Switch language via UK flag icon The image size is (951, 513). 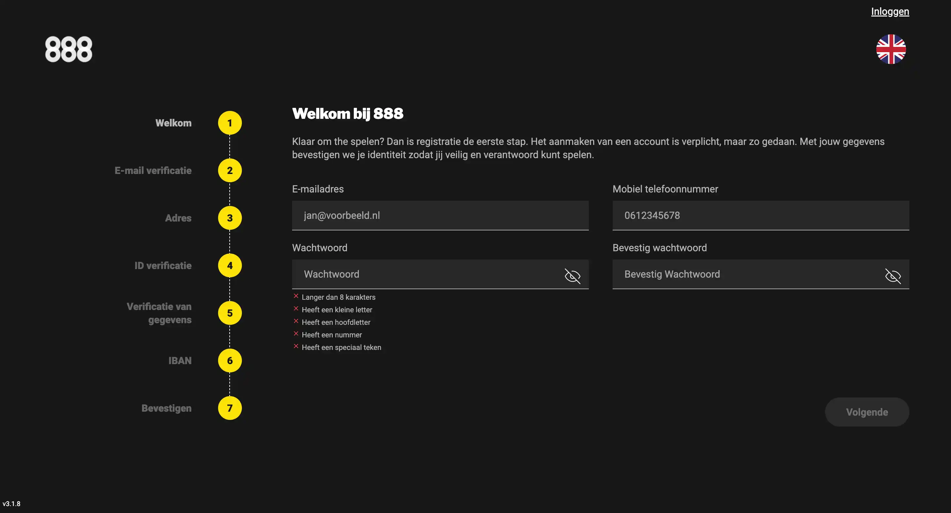click(891, 49)
